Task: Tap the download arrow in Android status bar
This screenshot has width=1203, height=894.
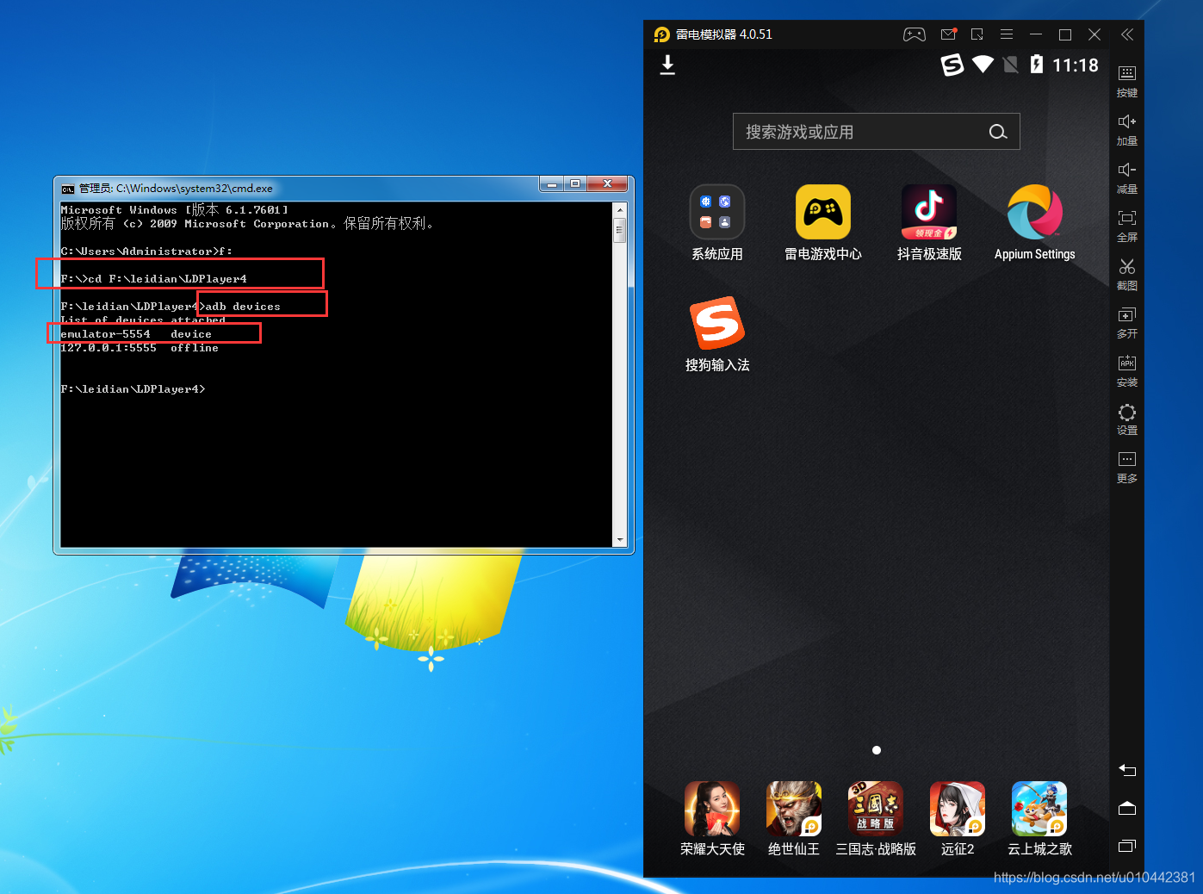Action: 667,65
